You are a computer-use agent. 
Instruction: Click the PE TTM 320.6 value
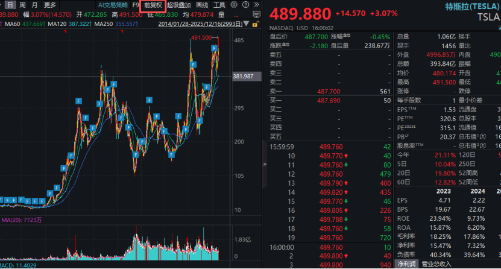pos(447,119)
